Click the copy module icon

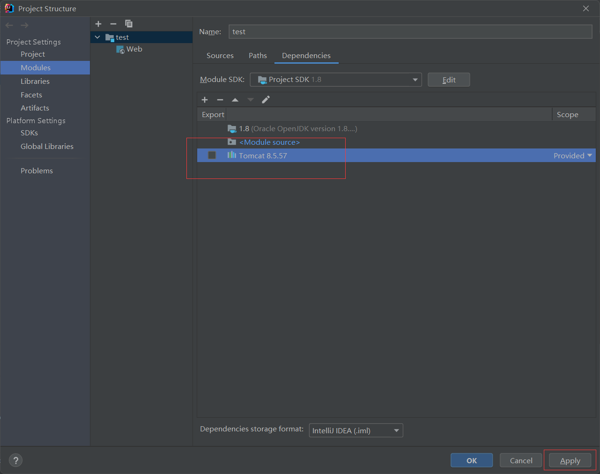[x=129, y=24]
